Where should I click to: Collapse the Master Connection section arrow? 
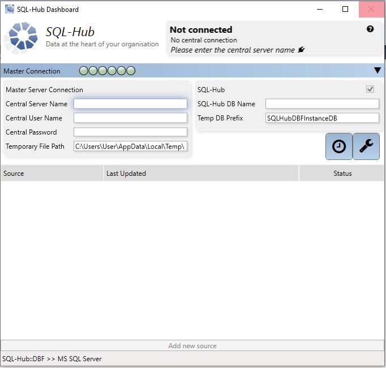(x=377, y=70)
